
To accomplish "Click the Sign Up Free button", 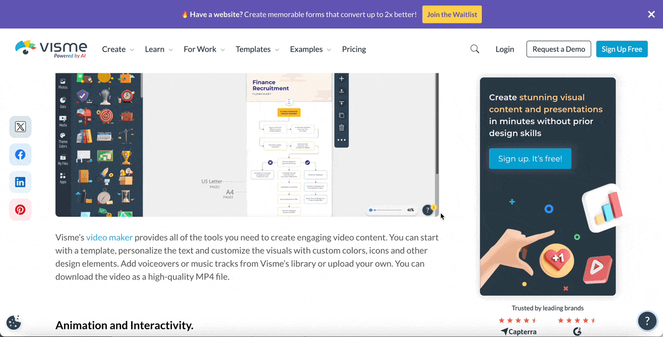I will 622,49.
